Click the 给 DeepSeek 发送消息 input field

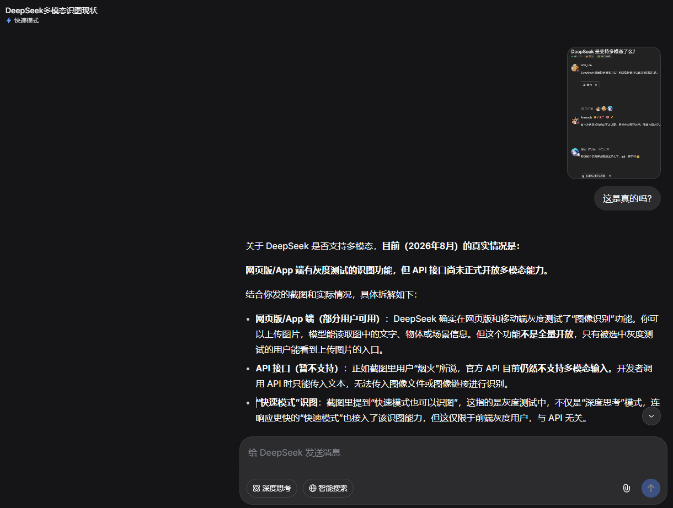[452, 453]
